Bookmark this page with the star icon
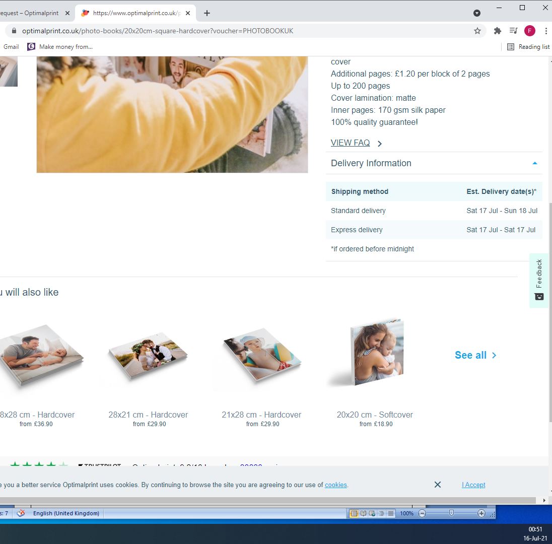The height and width of the screenshot is (544, 552). [477, 31]
